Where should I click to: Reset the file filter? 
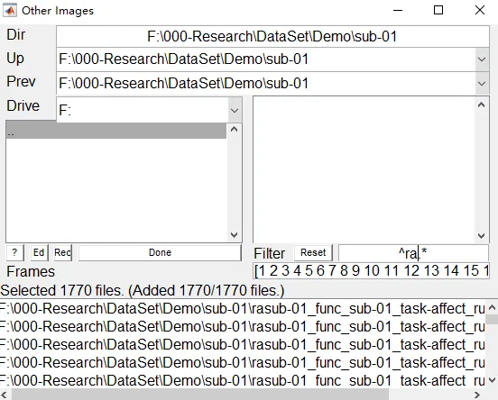click(x=313, y=252)
